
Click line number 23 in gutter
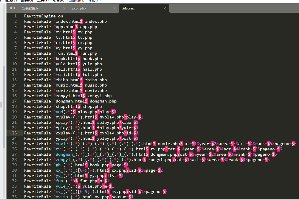[14, 133]
